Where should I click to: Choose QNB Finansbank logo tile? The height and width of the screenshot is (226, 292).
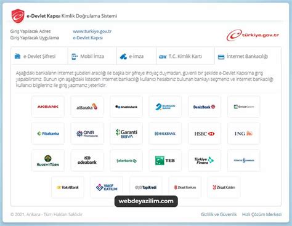coord(87,134)
